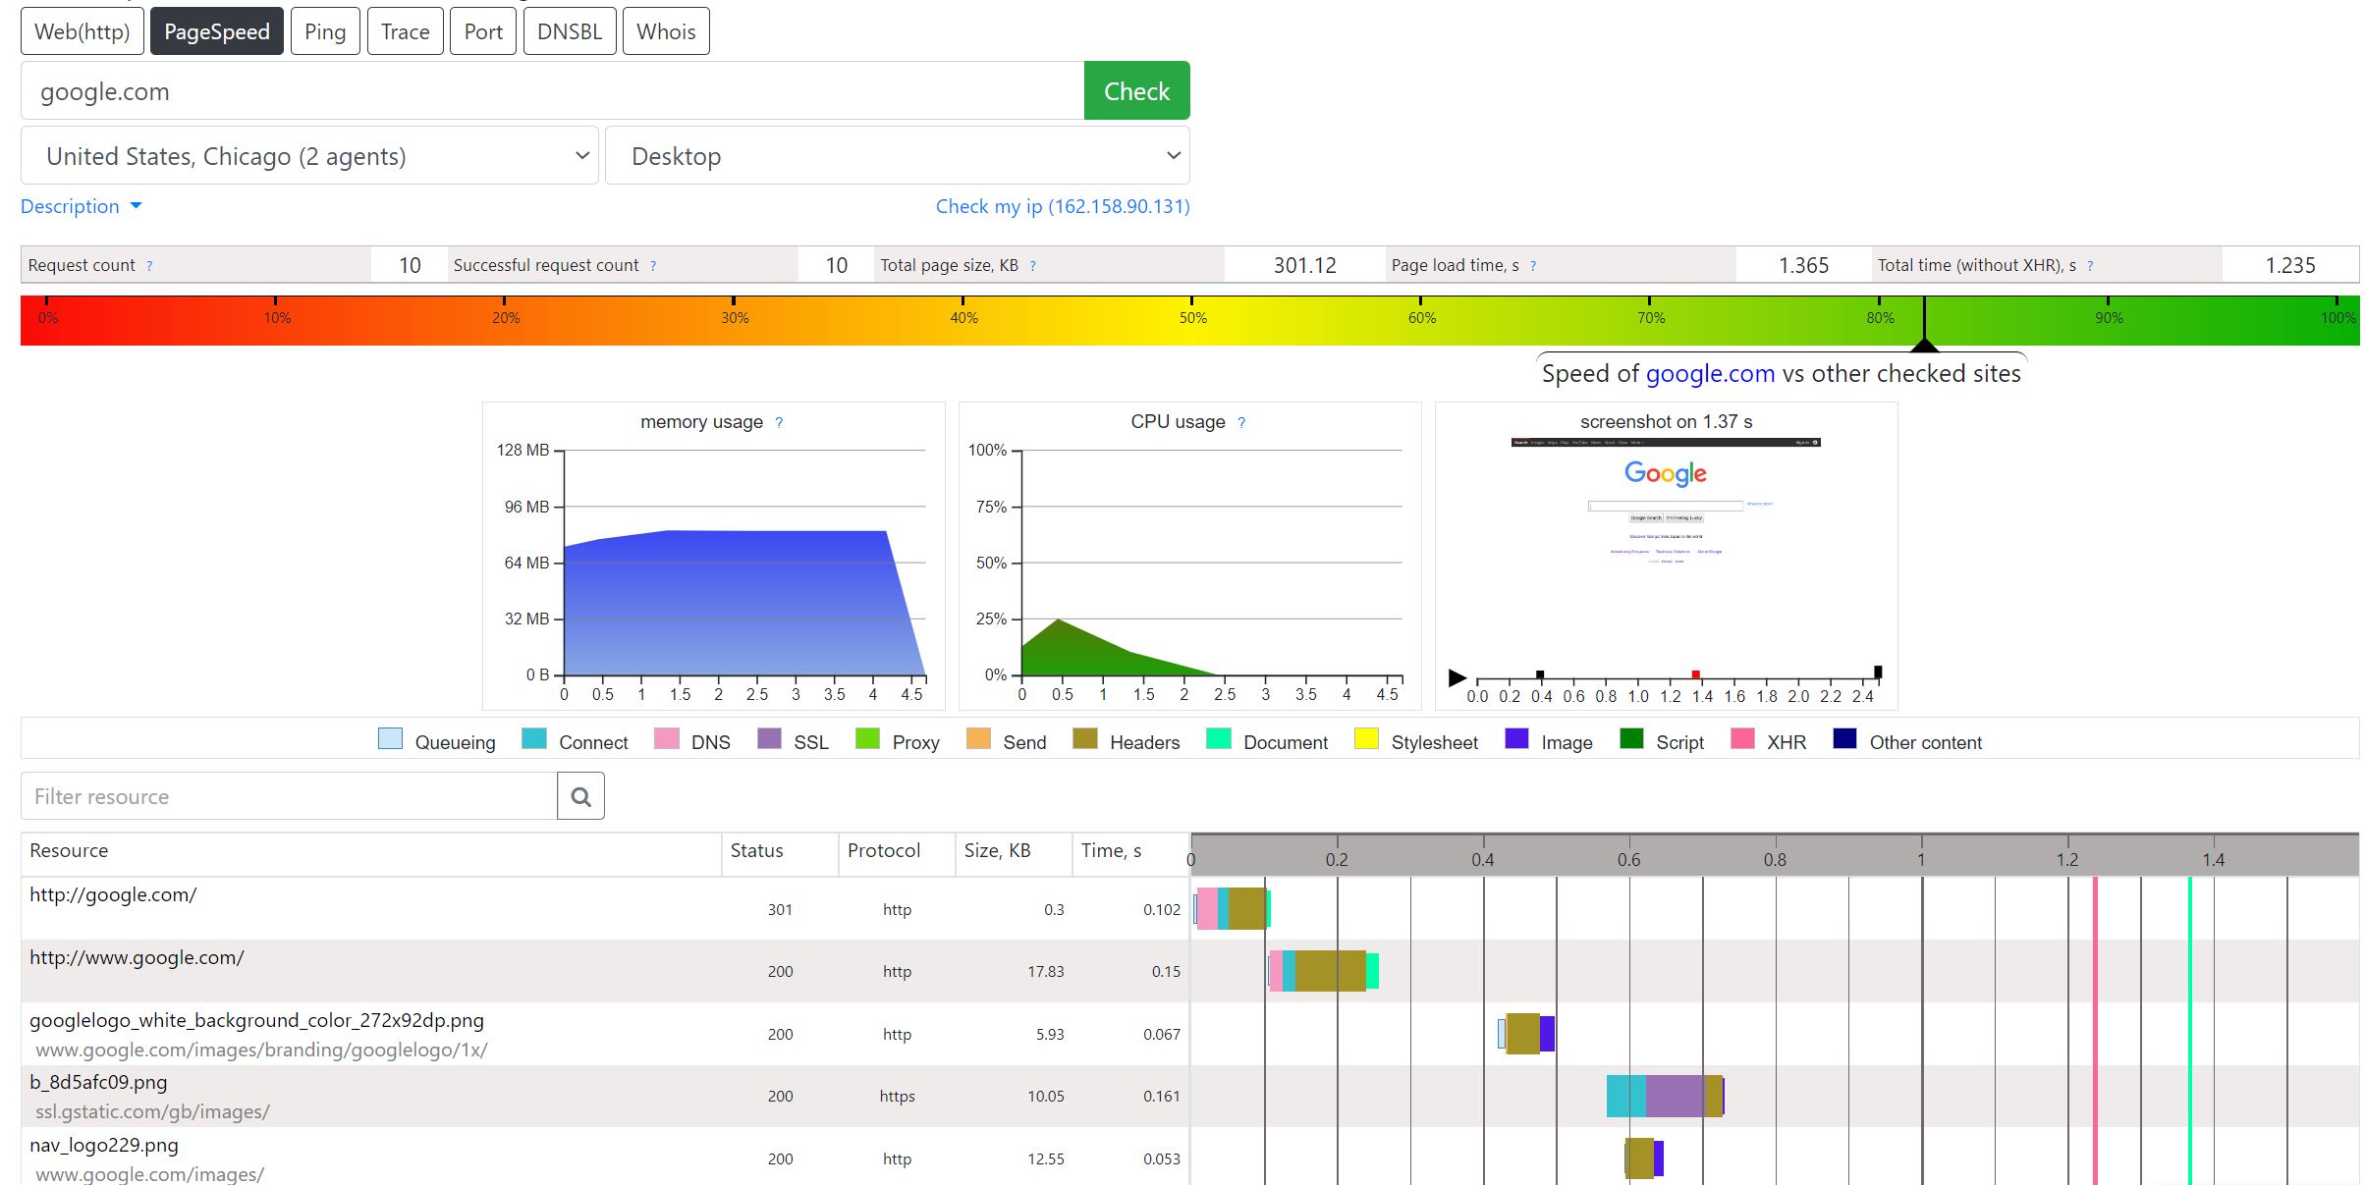This screenshot has width=2365, height=1185.
Task: Jump to the end marker of screenshot timeline
Action: coord(1878,673)
